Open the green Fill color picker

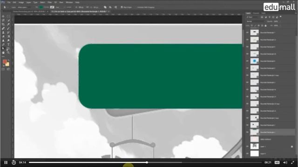coord(41,7)
